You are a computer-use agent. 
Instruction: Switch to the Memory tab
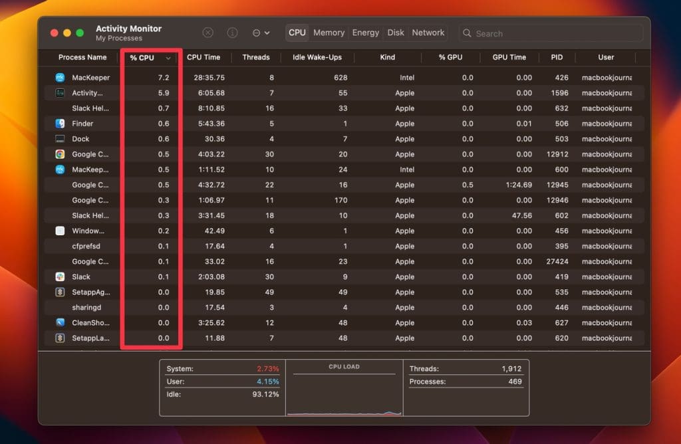click(x=329, y=33)
